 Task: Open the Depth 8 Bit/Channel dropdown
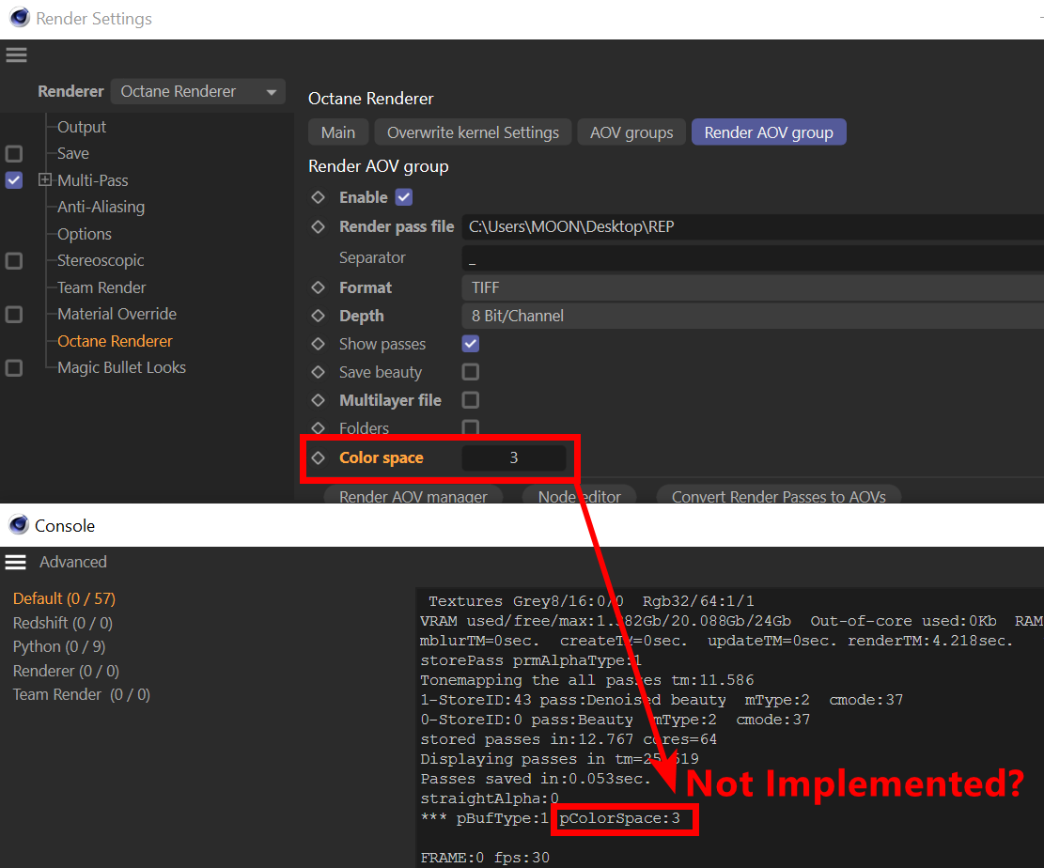coord(753,316)
